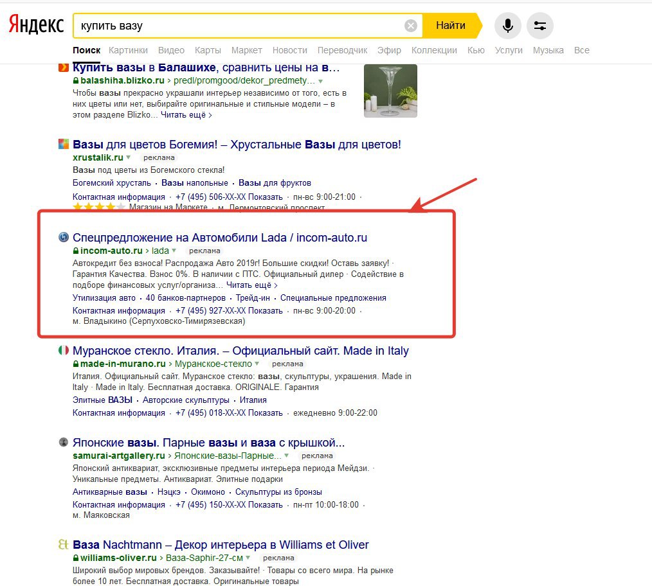Reveal murano phone +7 (495) 018-XX-XX Показать
Image resolution: width=652 pixels, height=586 pixels.
coord(229,413)
